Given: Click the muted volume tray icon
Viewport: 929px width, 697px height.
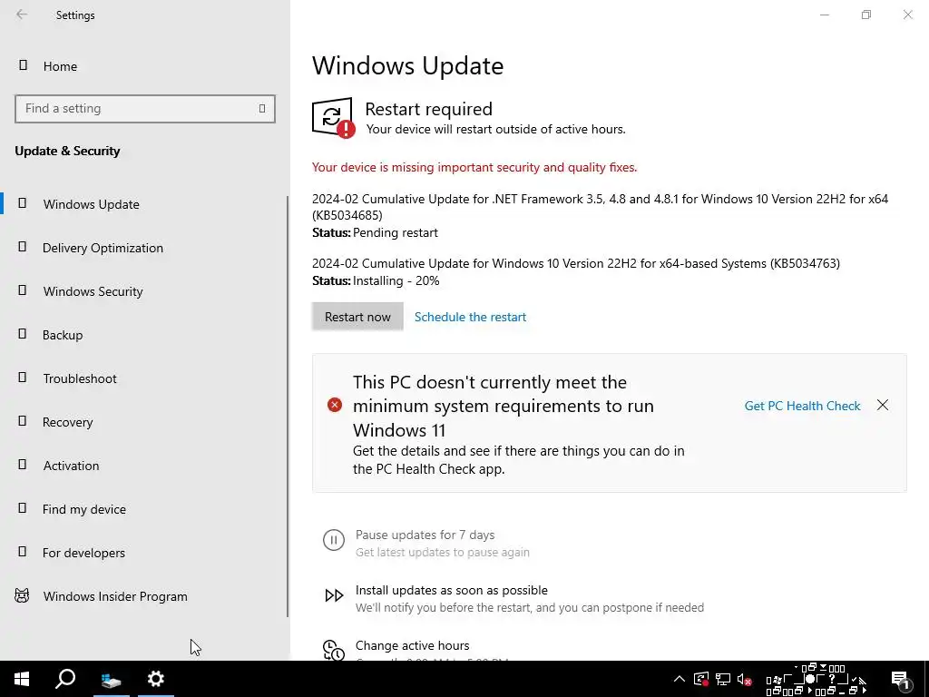Looking at the screenshot, I should click(744, 679).
